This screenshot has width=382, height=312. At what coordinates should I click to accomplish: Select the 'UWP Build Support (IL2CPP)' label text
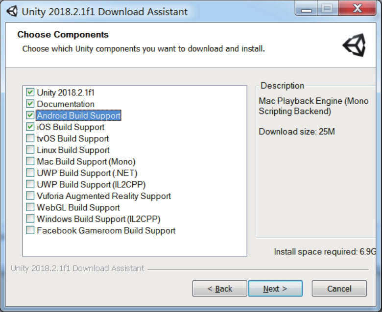coord(91,184)
